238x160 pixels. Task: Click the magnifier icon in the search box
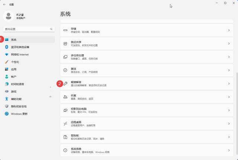click(51, 29)
